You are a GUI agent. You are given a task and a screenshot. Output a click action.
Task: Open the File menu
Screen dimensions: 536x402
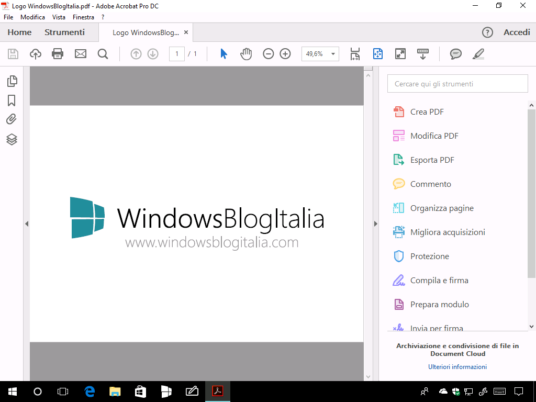(8, 17)
